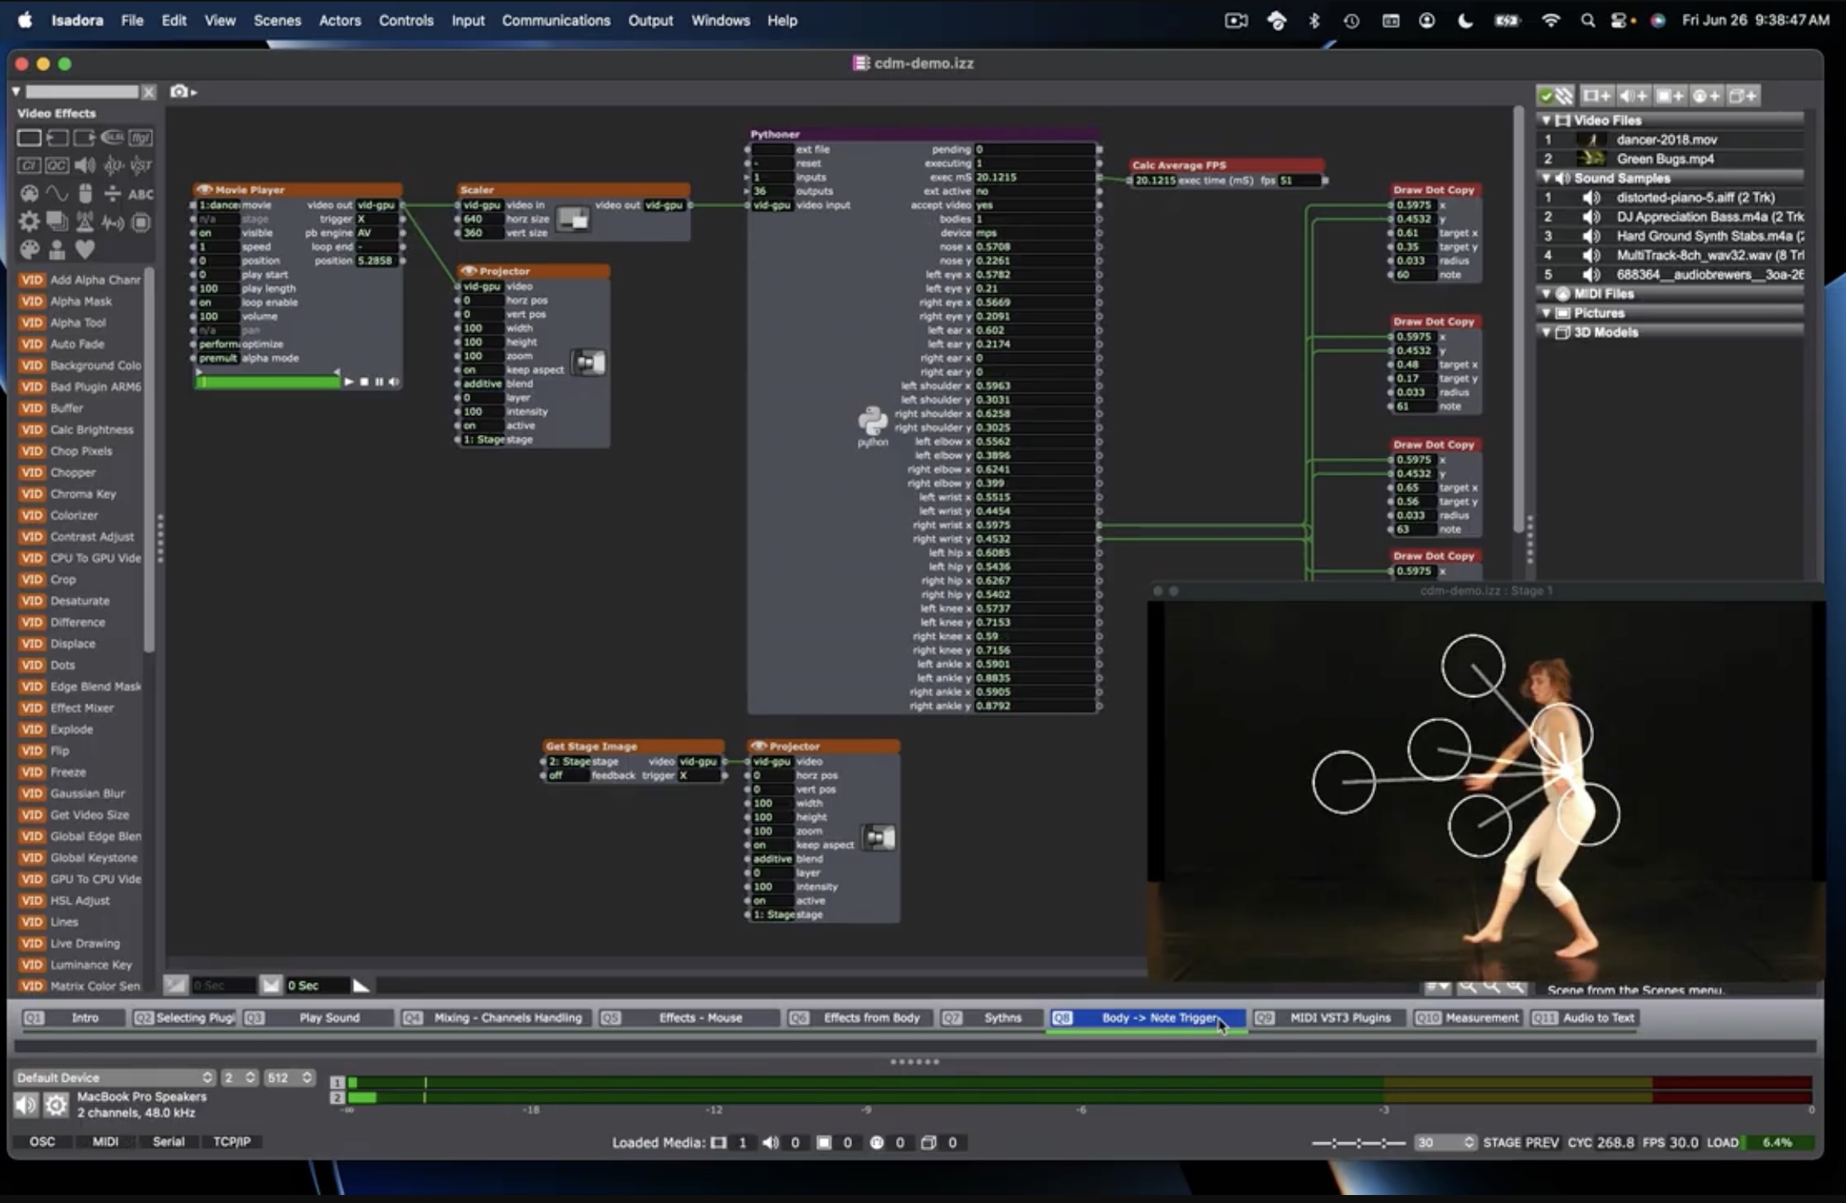Toggle lower Projector active 'on' value
This screenshot has width=1846, height=1203.
[x=772, y=900]
